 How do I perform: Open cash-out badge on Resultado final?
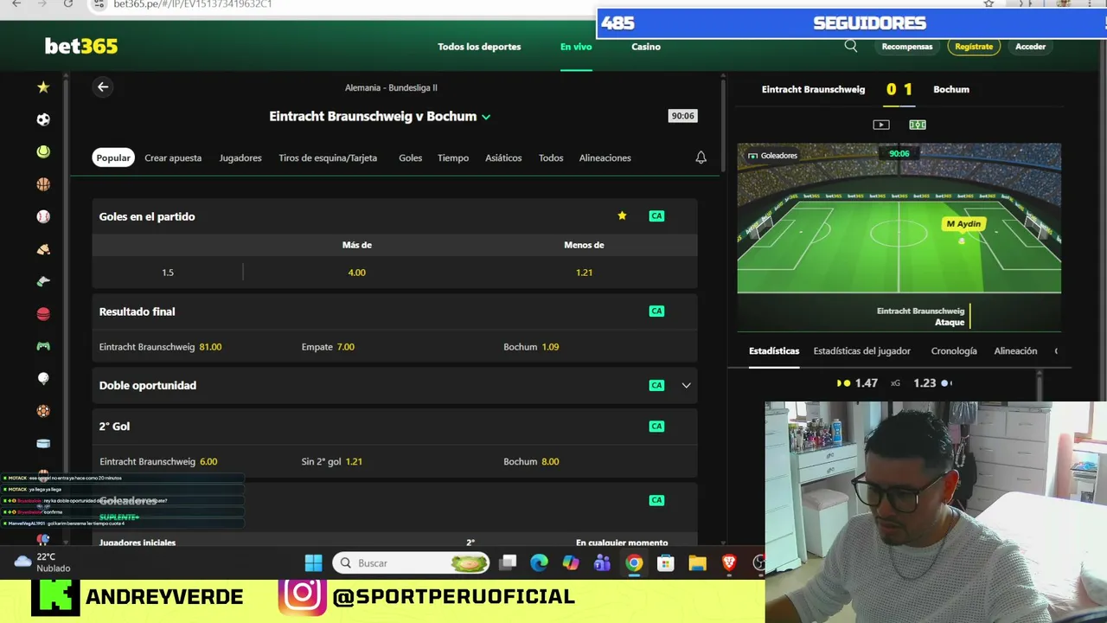[x=656, y=311]
